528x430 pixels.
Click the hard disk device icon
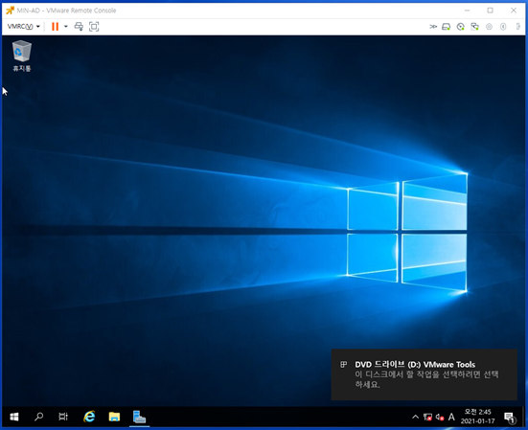pos(447,27)
